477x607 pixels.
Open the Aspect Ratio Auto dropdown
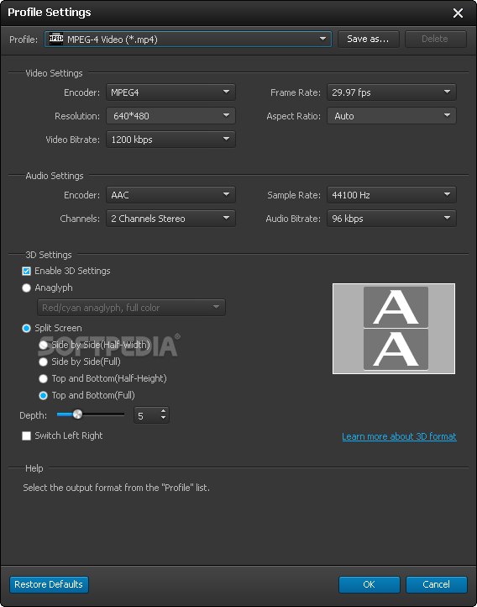coord(391,116)
